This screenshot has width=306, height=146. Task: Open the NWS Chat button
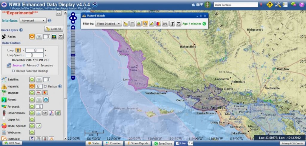[12, 143]
